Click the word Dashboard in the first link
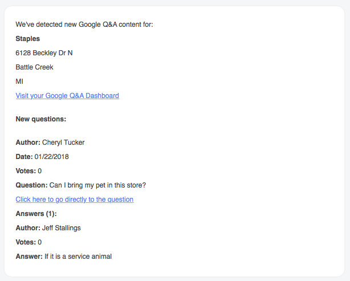Viewport: 350px width, 281px height. point(102,96)
